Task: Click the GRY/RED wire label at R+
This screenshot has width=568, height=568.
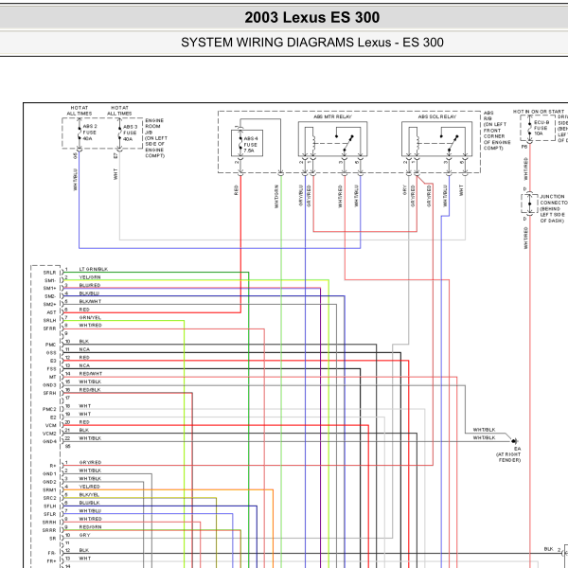Action: [90, 462]
